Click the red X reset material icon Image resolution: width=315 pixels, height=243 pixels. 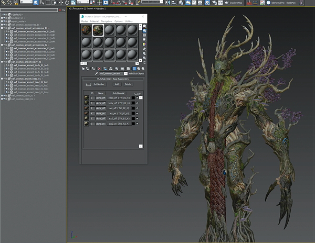(x=99, y=69)
